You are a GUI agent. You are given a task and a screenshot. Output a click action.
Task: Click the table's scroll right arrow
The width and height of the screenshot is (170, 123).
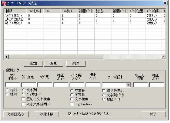pyautogui.click(x=163, y=57)
